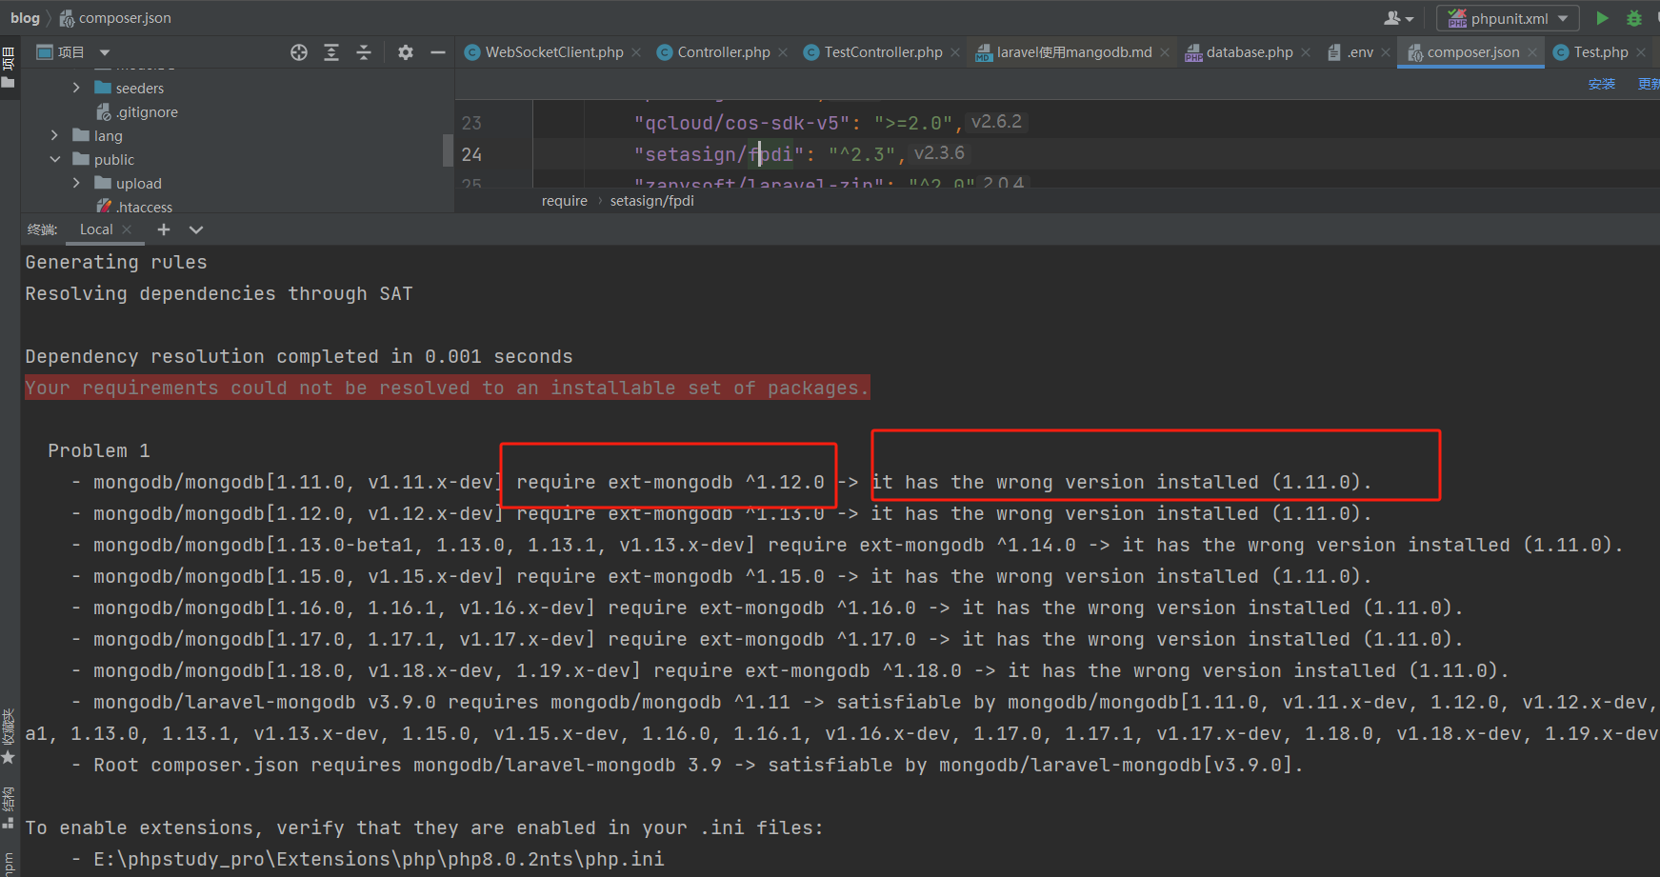Open the 结构 structure sidebar tab
1660x877 pixels.
(9, 807)
